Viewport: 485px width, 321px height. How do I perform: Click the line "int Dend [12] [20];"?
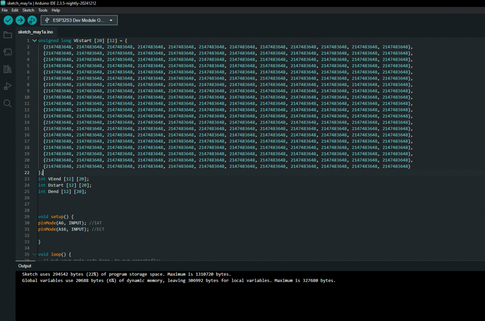62,191
